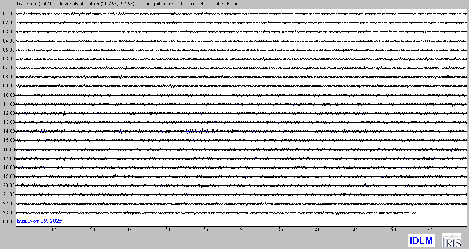Image resolution: width=469 pixels, height=249 pixels.
Task: Click the :55 minute axis tick label
Action: tap(430, 230)
